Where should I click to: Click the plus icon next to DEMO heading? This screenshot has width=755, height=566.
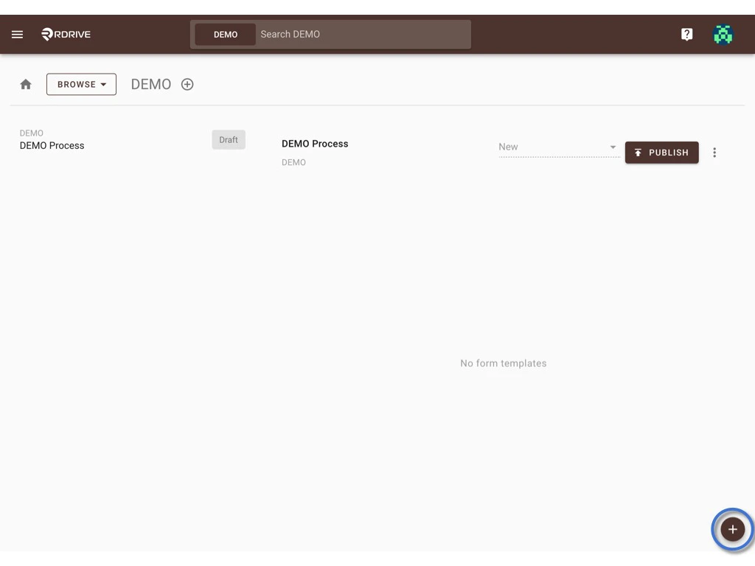(x=187, y=84)
